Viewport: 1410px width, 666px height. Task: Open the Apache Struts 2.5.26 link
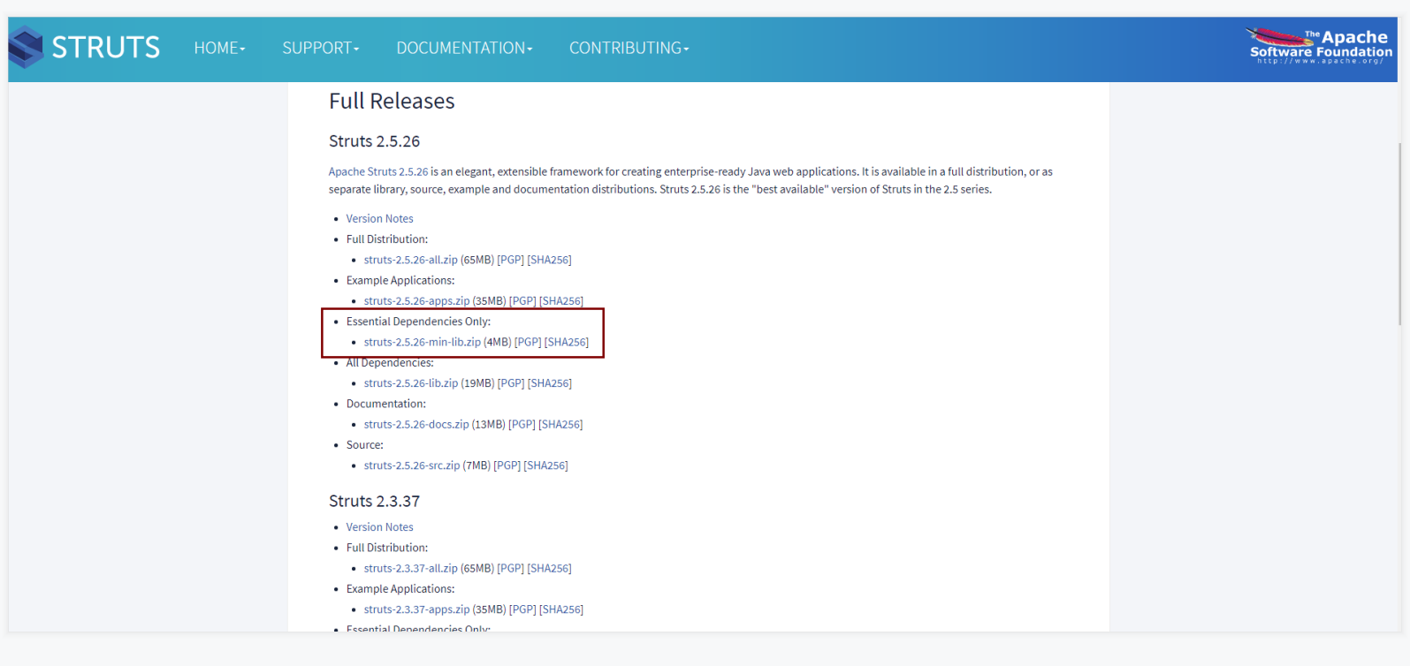(x=378, y=171)
